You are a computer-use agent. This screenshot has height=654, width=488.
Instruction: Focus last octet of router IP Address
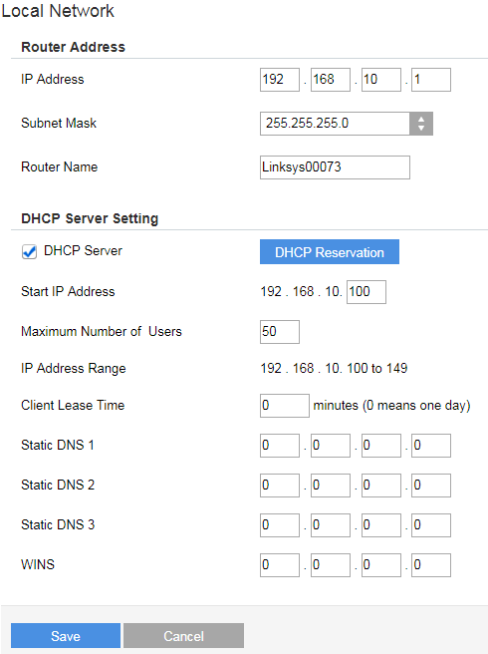(x=431, y=80)
